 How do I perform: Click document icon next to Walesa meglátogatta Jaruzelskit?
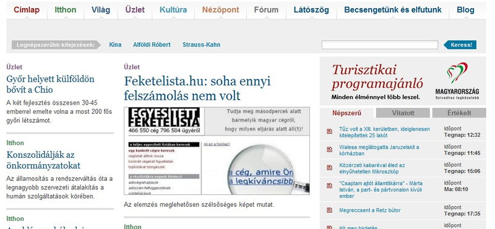click(330, 149)
